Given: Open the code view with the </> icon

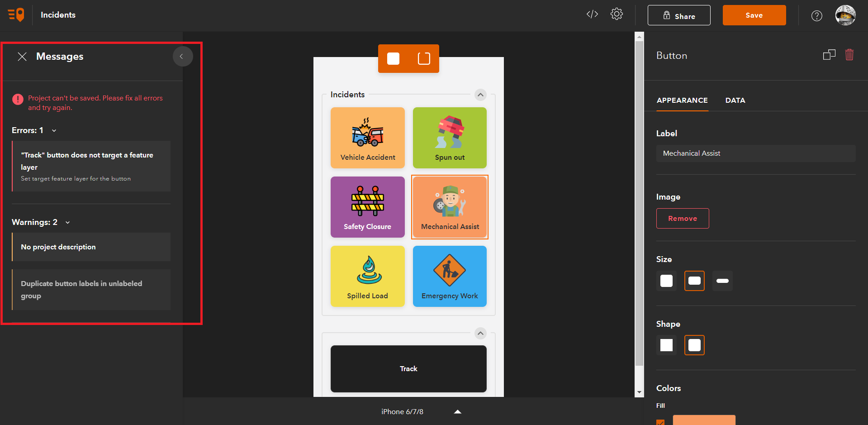Looking at the screenshot, I should tap(592, 14).
